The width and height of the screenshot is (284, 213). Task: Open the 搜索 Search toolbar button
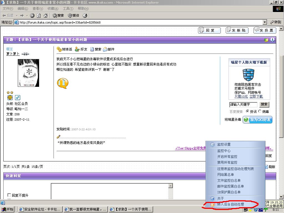(58, 16)
